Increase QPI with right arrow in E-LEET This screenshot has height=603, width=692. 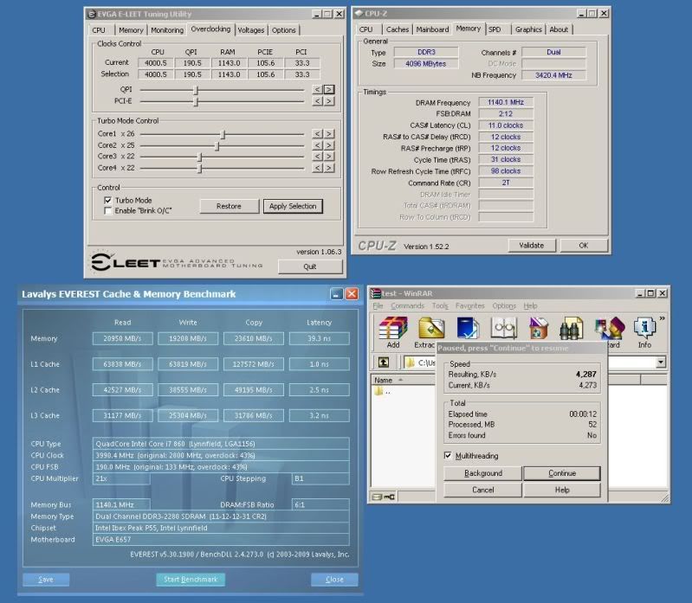[329, 89]
